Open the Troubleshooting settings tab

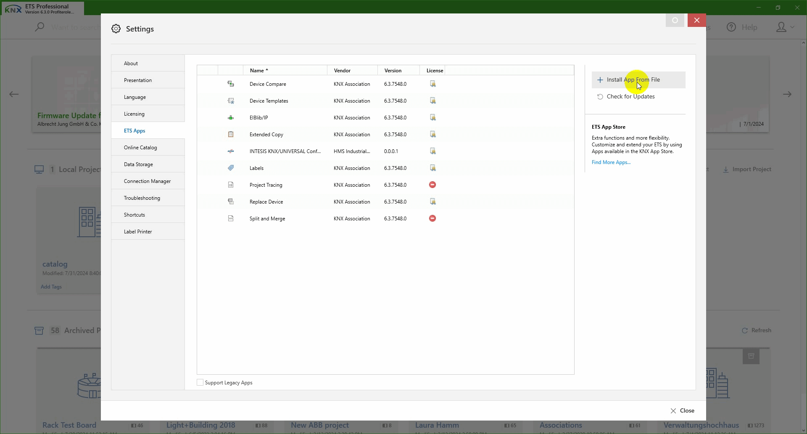click(x=142, y=198)
